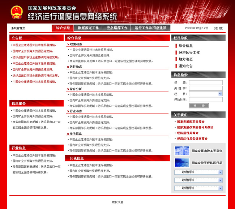Click the date 2008年12月12日

pyautogui.click(x=196, y=28)
